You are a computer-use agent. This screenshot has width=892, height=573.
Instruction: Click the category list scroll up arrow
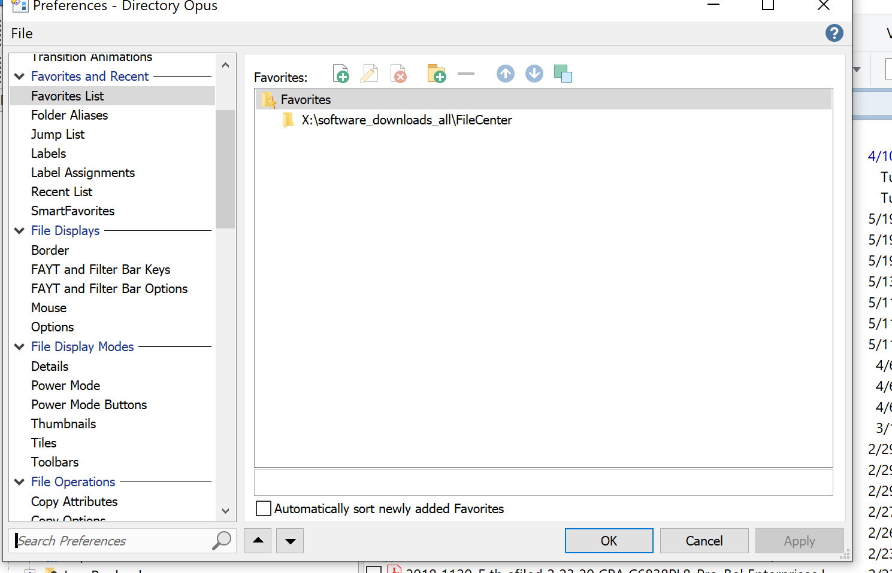coord(225,65)
